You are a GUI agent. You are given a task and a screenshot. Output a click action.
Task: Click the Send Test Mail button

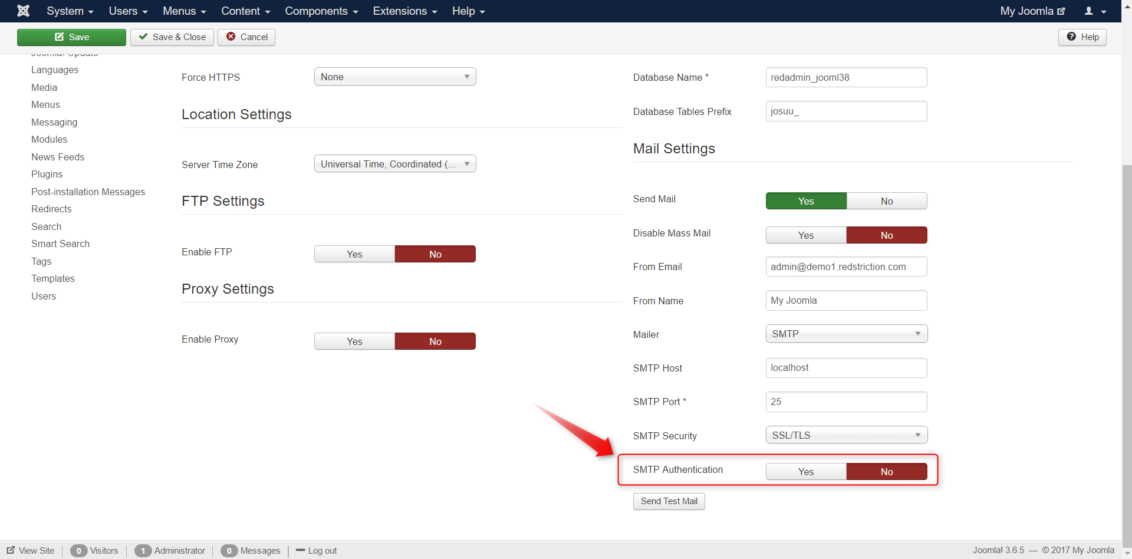tap(669, 501)
